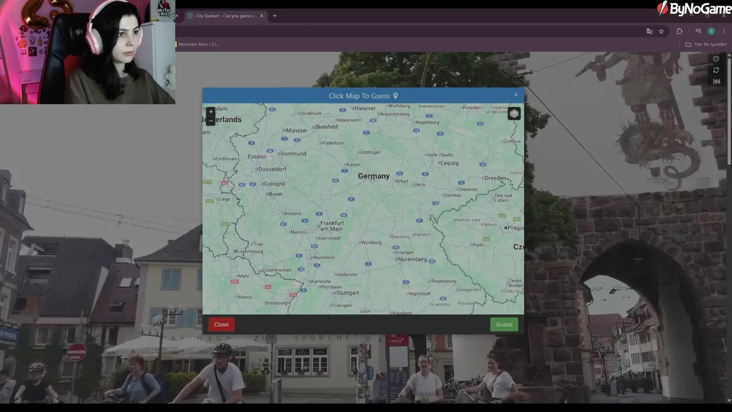Click Würzburg on the map
Viewport: 732px width, 412px height.
click(x=370, y=243)
